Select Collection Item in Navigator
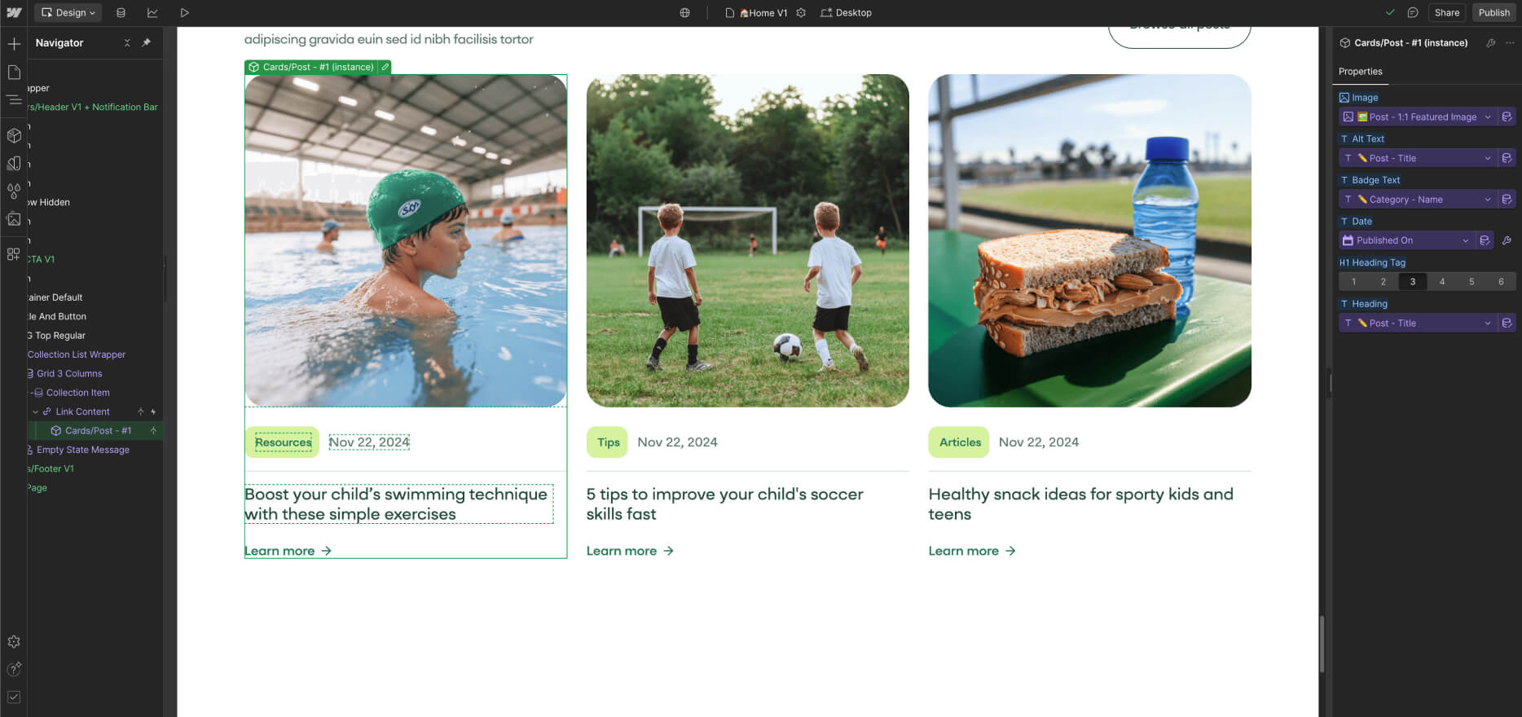Image resolution: width=1522 pixels, height=717 pixels. [77, 393]
